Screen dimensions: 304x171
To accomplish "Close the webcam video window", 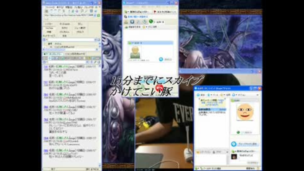I will 259,72.
